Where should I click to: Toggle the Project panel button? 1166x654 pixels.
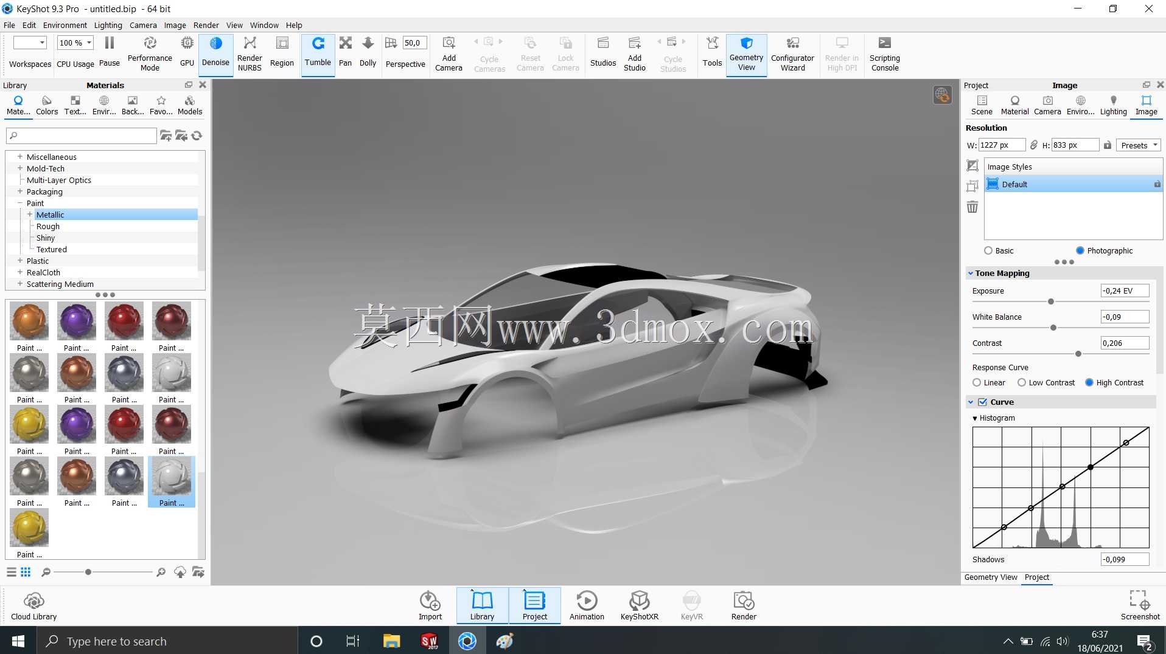[534, 606]
